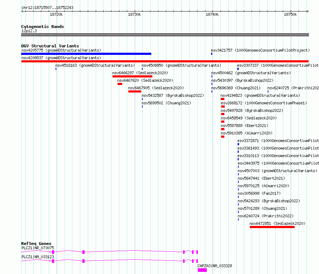Open nsv6472851 Sedlazeck2020 variant label
319x274 pixels.
[277, 223]
